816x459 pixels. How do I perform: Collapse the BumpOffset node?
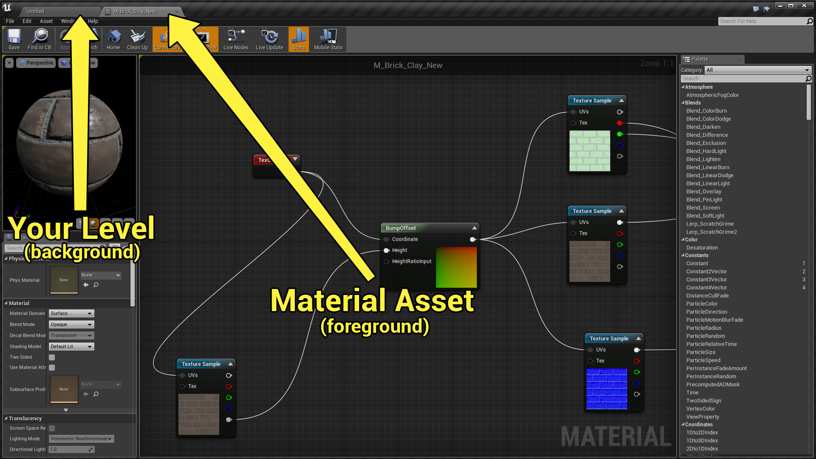coord(474,228)
